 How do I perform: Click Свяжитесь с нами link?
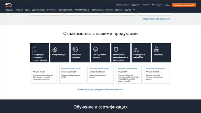click(122, 5)
